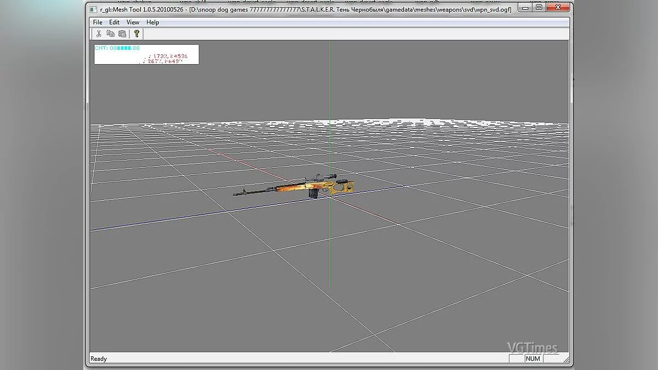Viewport: 658px width, 370px height.
Task: Click the Ready text in status bar
Action: pos(99,358)
